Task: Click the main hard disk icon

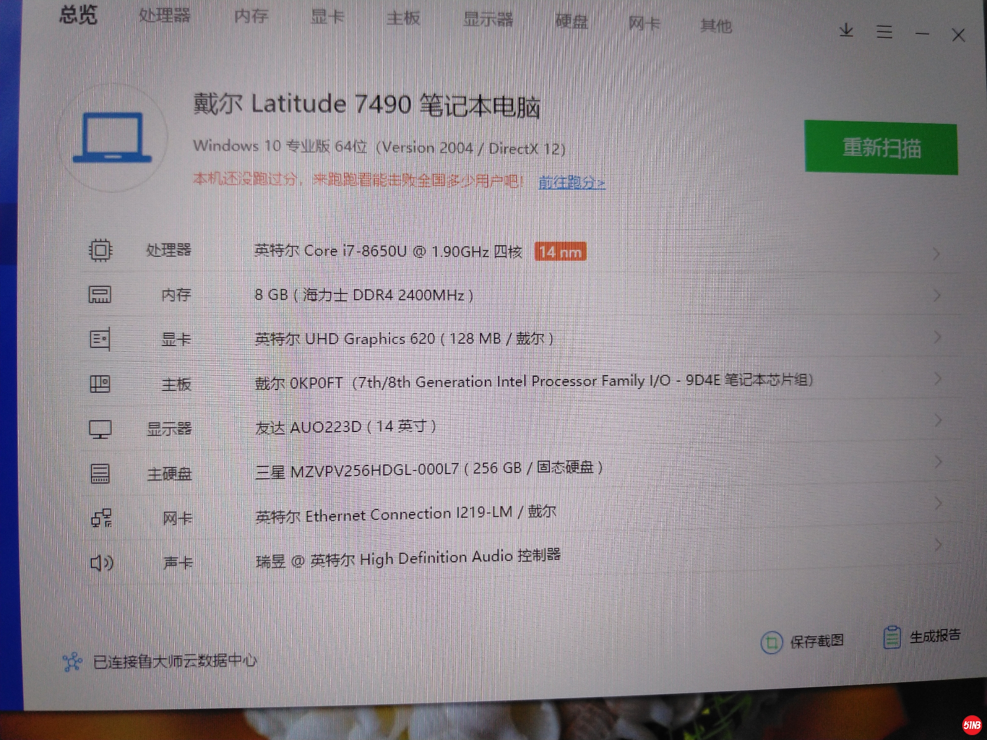Action: 100,474
